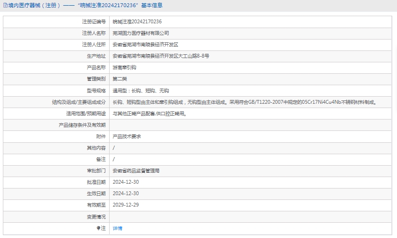Click production address ending in 大工山路8-8号
Viewport: 397px width, 238px height.
pos(161,56)
